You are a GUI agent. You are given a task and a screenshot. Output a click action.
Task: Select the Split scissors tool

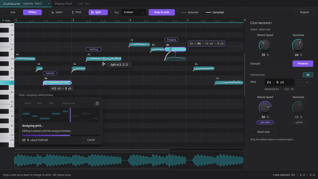(98, 12)
